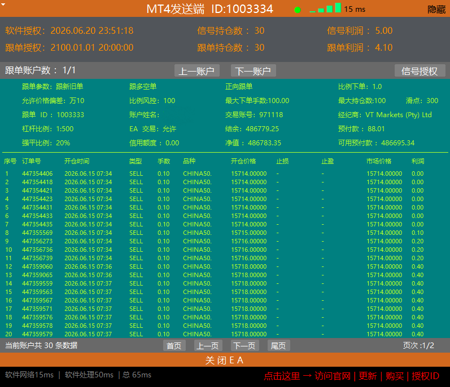Click the 关闭EA orange bar
This screenshot has height=387, width=450.
(225, 360)
